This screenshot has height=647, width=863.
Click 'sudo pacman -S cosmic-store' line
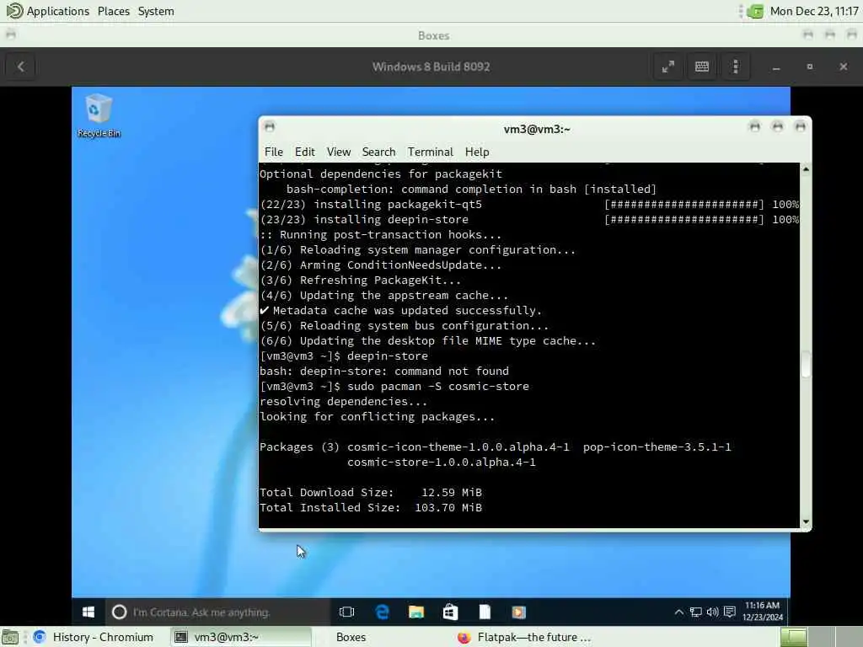point(394,386)
